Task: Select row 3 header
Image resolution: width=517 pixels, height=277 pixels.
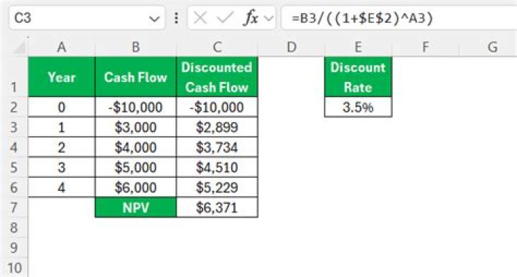Action: [x=14, y=127]
